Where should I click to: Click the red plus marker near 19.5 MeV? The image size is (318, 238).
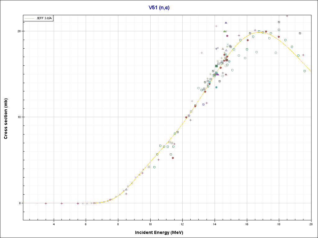(303, 55)
